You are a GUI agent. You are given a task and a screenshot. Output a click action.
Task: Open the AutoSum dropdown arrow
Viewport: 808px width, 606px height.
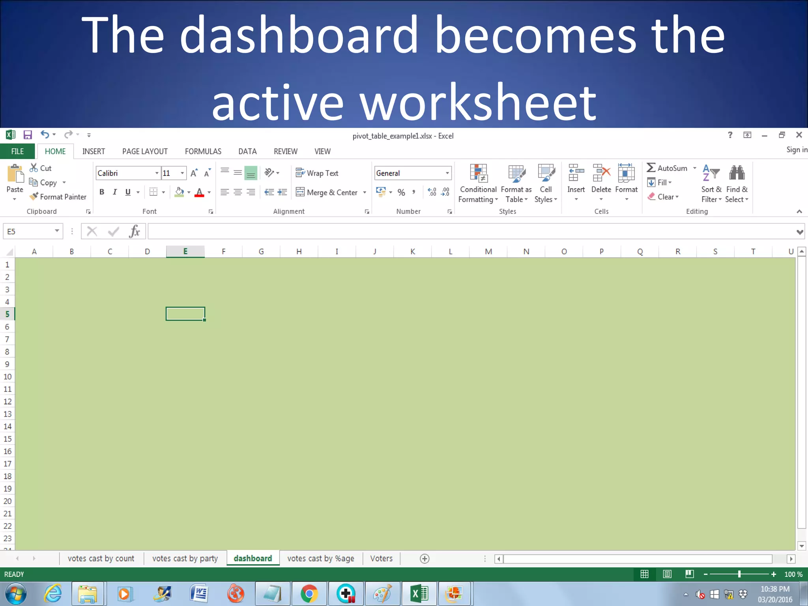695,168
